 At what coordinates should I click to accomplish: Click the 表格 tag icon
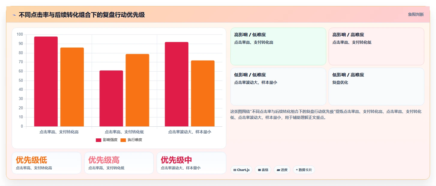pyautogui.click(x=259, y=170)
